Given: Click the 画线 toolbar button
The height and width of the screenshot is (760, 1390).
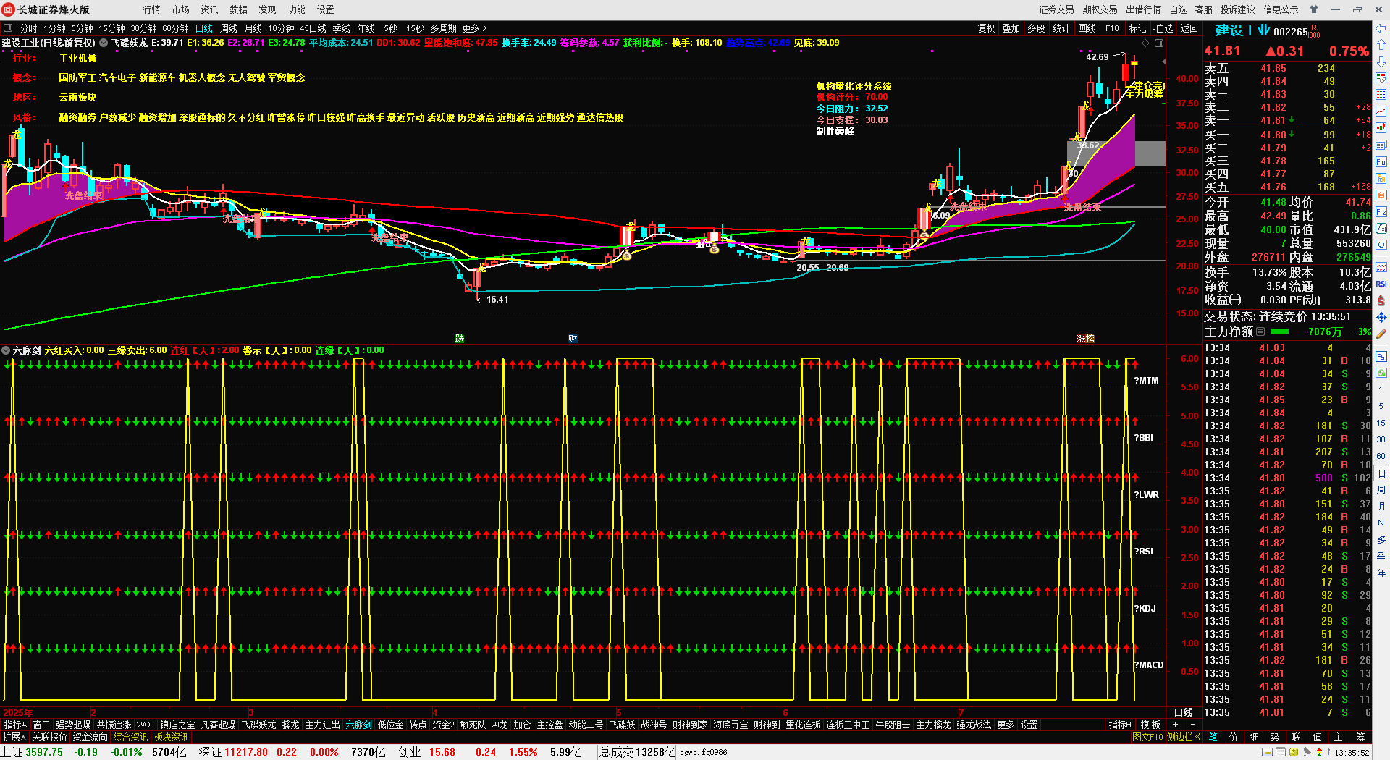Looking at the screenshot, I should (x=1087, y=28).
